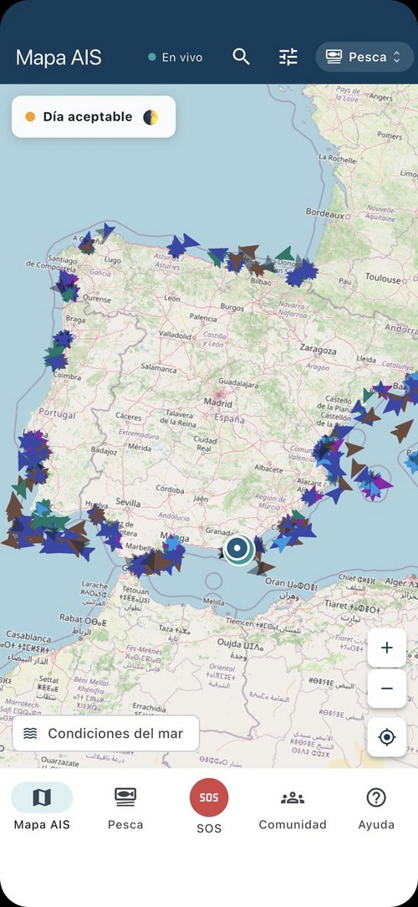418x907 pixels.
Task: Open the search magnifier icon
Action: pyautogui.click(x=241, y=57)
